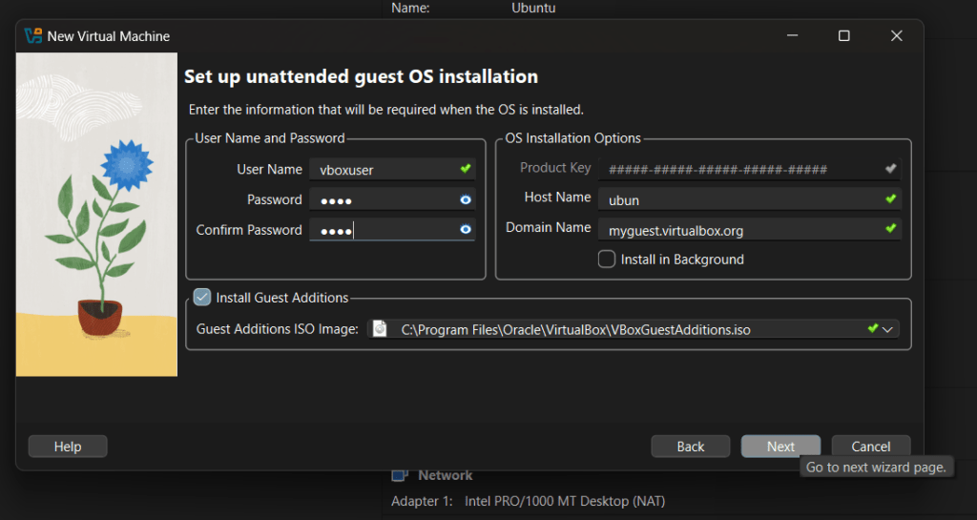Viewport: 977px width, 520px height.
Task: Click the Product Key gray checkmark
Action: tap(890, 169)
